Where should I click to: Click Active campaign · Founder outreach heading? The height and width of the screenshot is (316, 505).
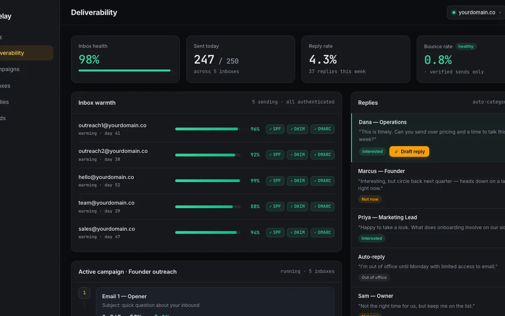(127, 272)
